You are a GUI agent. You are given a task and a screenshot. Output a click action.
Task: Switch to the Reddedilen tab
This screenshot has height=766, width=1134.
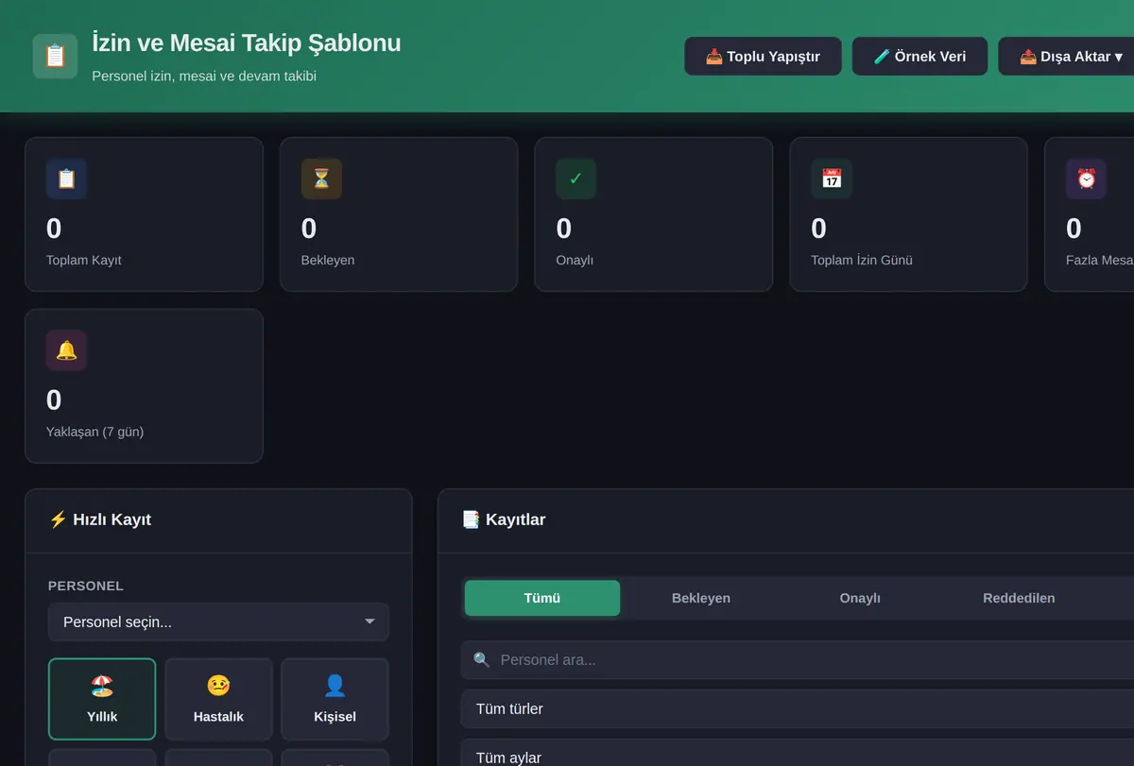coord(1019,598)
